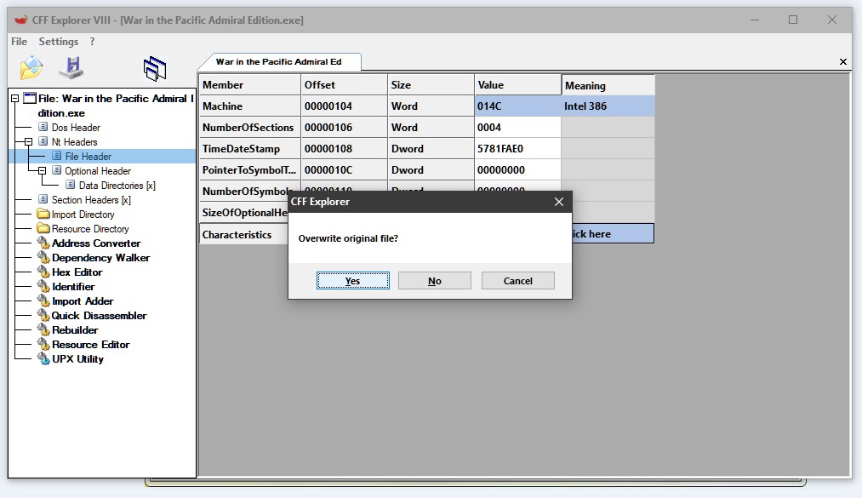Screen dimensions: 862x498
Task: Select the NumberOfSections value 0004 cell
Action: coord(517,128)
